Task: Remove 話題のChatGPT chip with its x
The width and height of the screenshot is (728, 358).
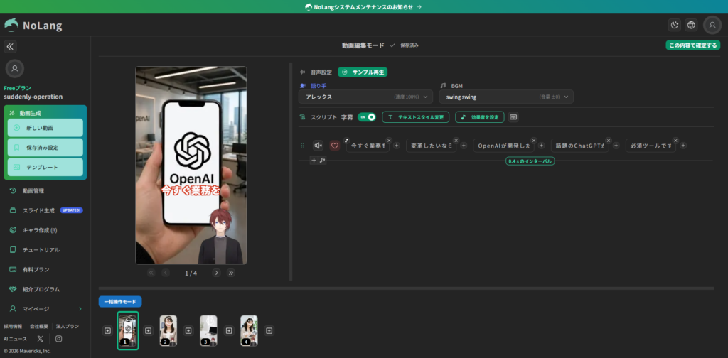Action: 609,141
